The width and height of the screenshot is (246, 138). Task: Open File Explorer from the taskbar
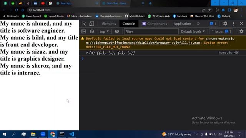[33, 134]
